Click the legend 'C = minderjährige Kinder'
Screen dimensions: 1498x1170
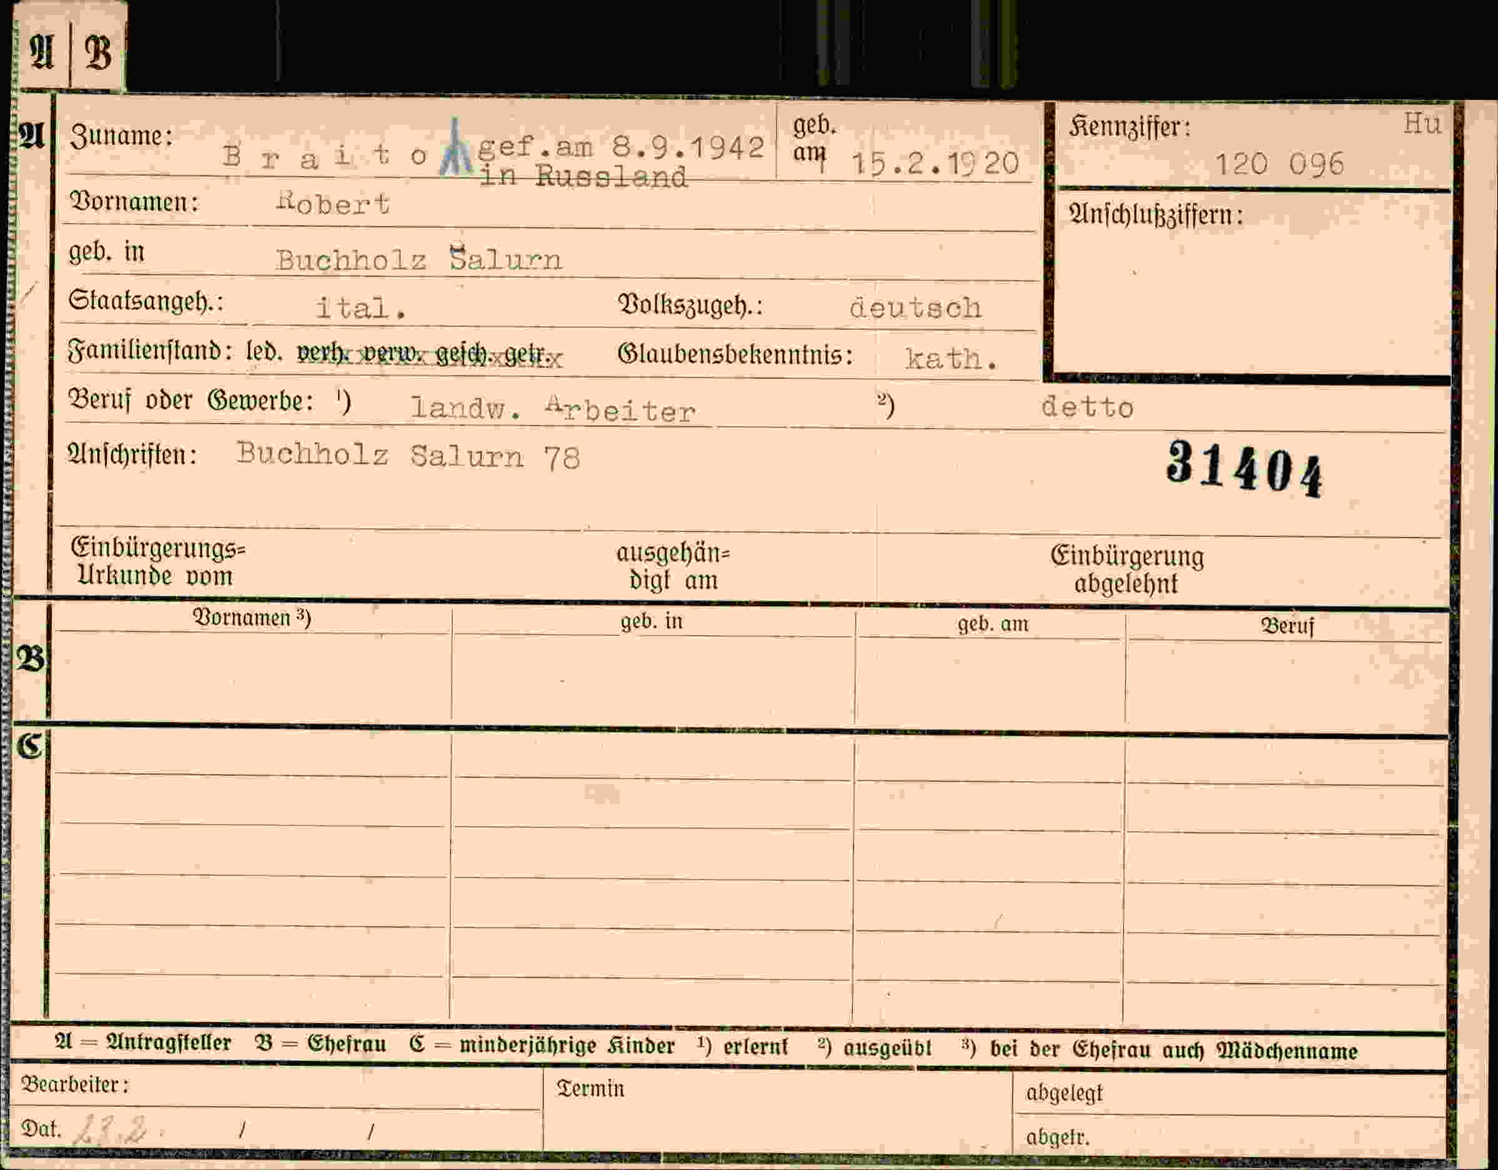click(x=542, y=1045)
